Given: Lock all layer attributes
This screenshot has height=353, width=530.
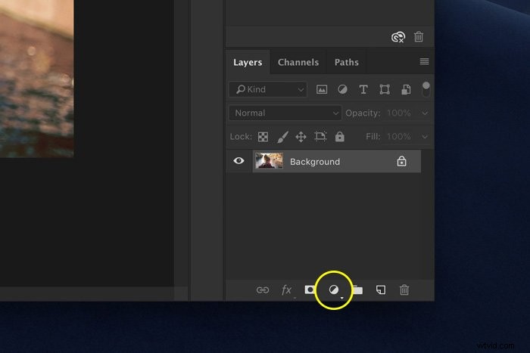Looking at the screenshot, I should click(x=340, y=136).
